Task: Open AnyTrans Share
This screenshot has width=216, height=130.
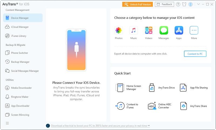Action: tap(193, 106)
